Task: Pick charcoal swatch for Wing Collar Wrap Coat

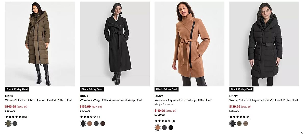Action: tap(96, 124)
